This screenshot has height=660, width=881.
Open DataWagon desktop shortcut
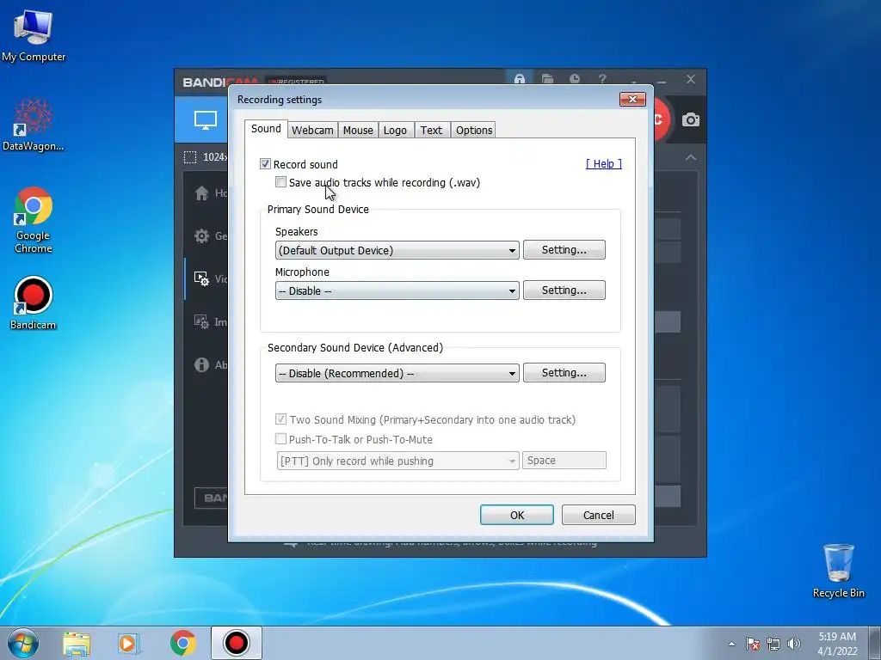(x=34, y=125)
